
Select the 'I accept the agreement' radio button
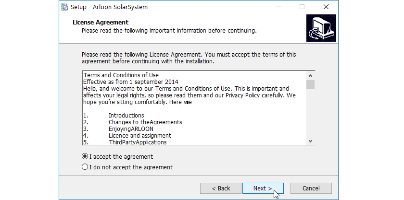coord(85,156)
